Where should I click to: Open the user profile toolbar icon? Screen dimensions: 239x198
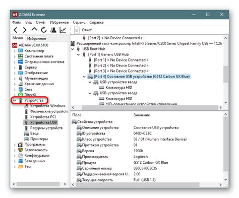pyautogui.click(x=53, y=30)
